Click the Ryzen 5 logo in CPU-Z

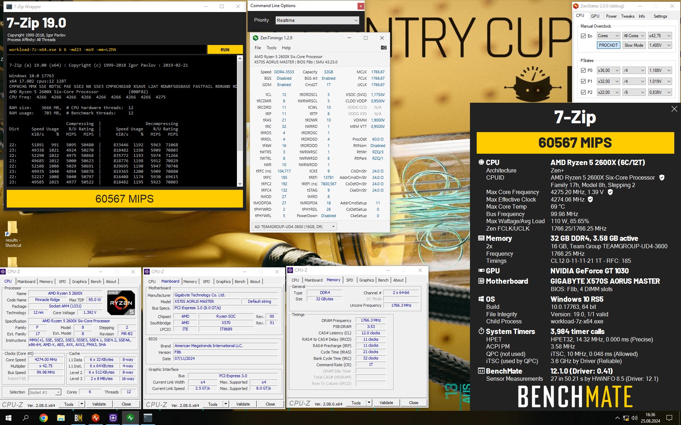point(121,303)
